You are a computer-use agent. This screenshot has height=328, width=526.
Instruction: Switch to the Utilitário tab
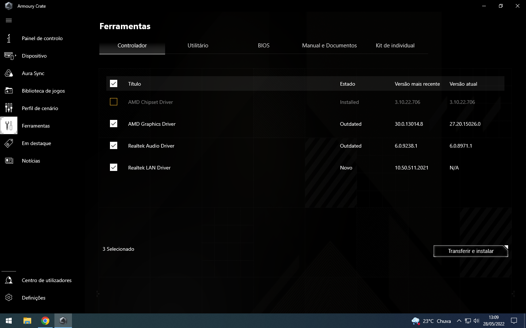198,46
